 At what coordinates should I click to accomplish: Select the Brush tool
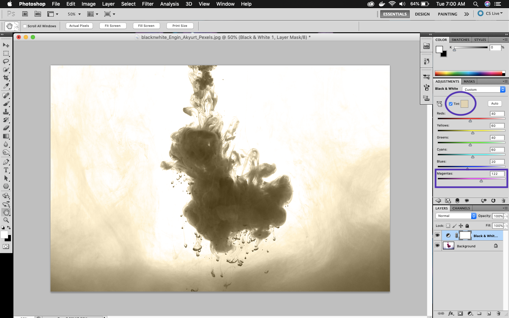[6, 104]
